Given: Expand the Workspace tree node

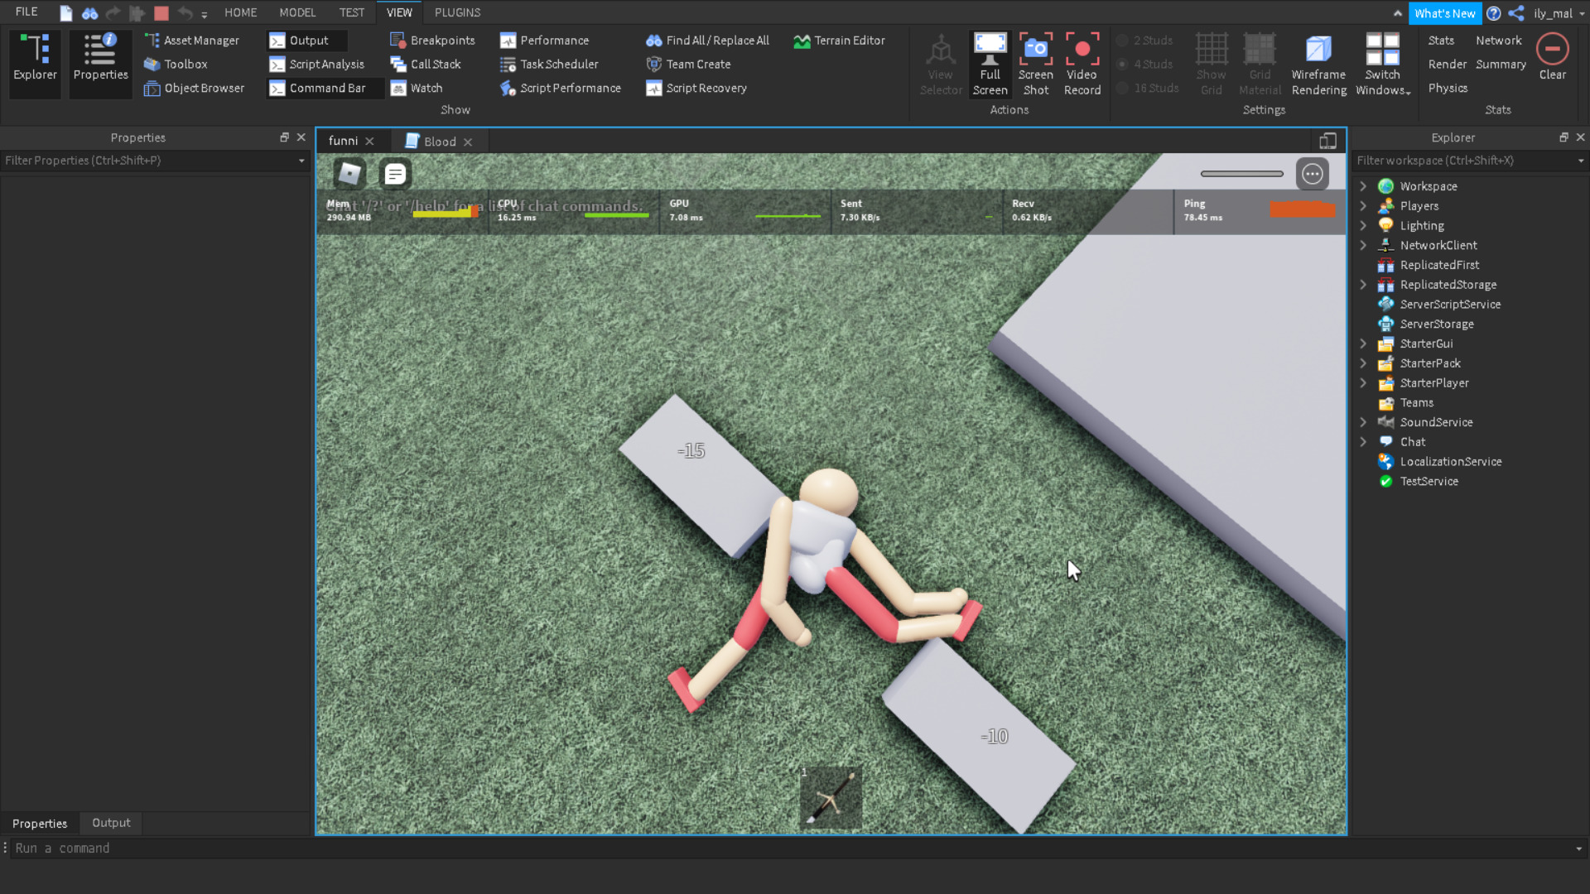Looking at the screenshot, I should click(x=1363, y=186).
